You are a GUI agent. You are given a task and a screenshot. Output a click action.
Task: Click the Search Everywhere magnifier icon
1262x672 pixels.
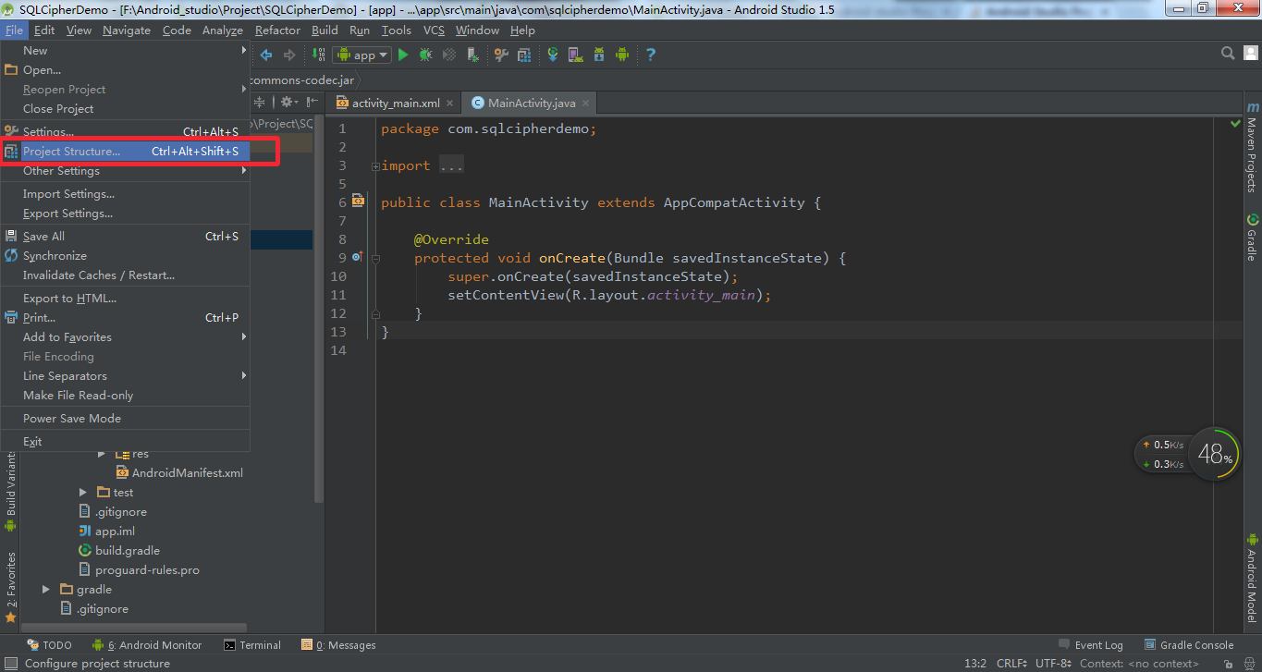(x=1228, y=54)
